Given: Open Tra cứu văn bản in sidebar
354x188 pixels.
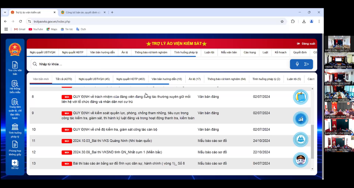Looking at the screenshot, I should pos(15,68).
